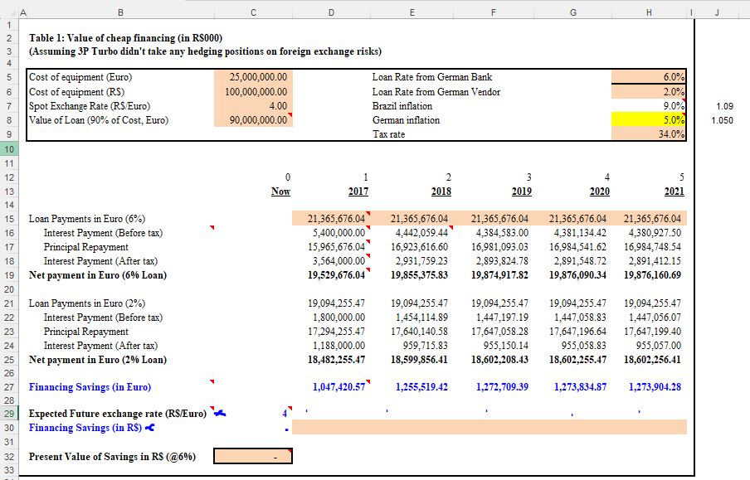
Task: Select row 10 header
Action: pos(8,148)
